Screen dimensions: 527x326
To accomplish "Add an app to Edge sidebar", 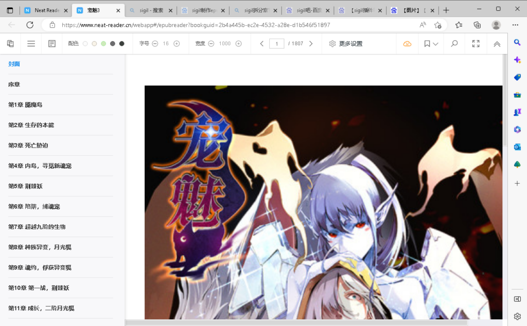I will (x=517, y=184).
